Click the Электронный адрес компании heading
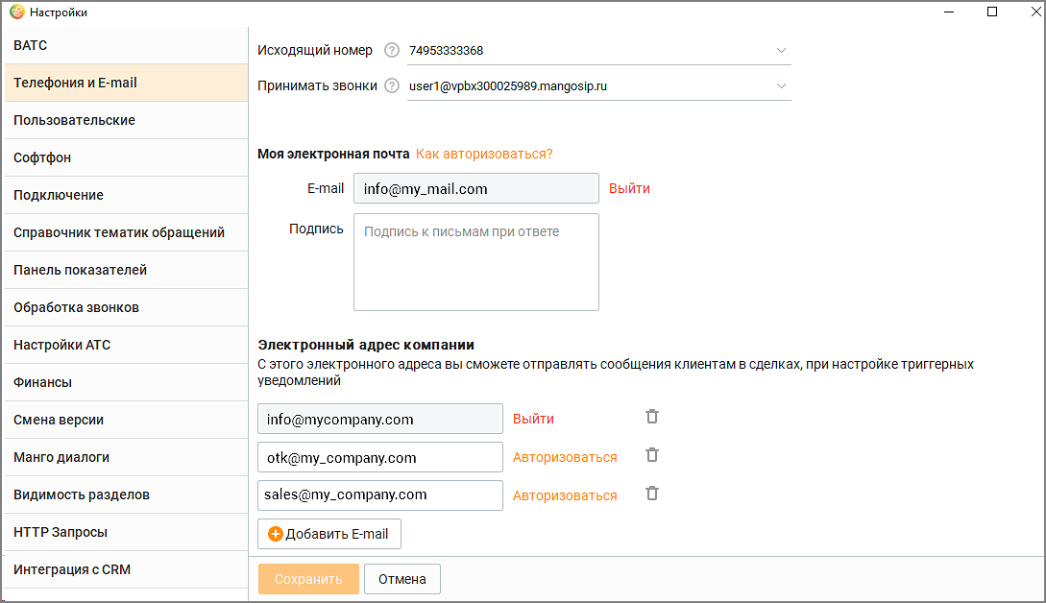This screenshot has width=1046, height=603. pyautogui.click(x=366, y=345)
